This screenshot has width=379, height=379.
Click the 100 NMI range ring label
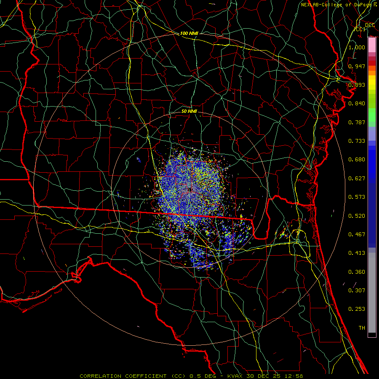click(189, 33)
